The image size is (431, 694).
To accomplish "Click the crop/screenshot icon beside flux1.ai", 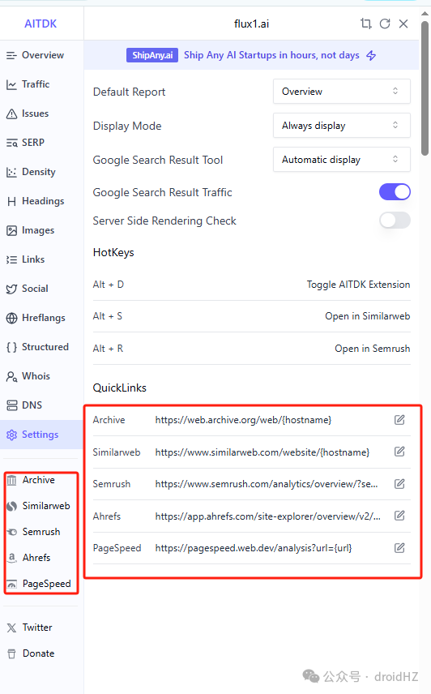I will point(365,24).
